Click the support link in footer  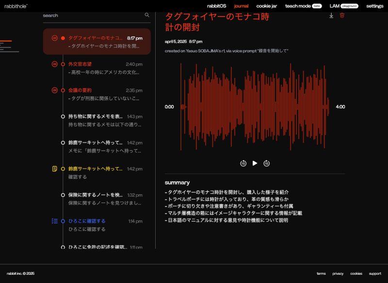click(374, 274)
